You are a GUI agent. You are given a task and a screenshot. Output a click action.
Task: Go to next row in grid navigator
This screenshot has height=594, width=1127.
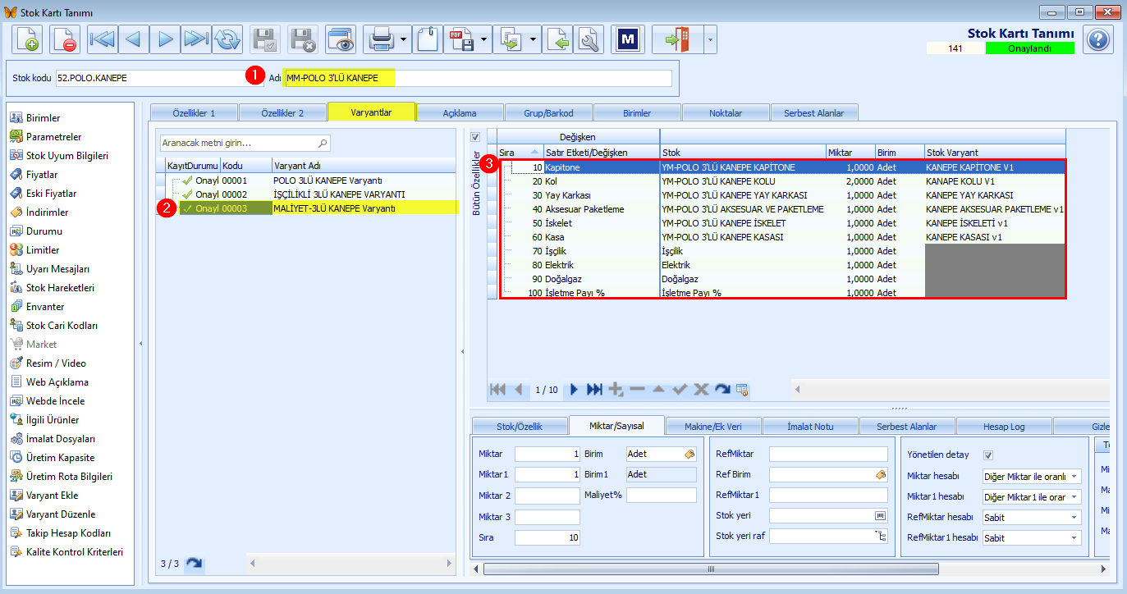[x=574, y=389]
